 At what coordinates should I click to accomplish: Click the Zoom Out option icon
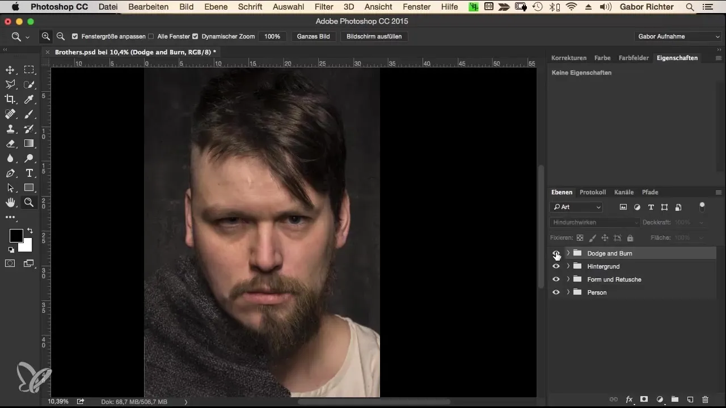(61, 36)
